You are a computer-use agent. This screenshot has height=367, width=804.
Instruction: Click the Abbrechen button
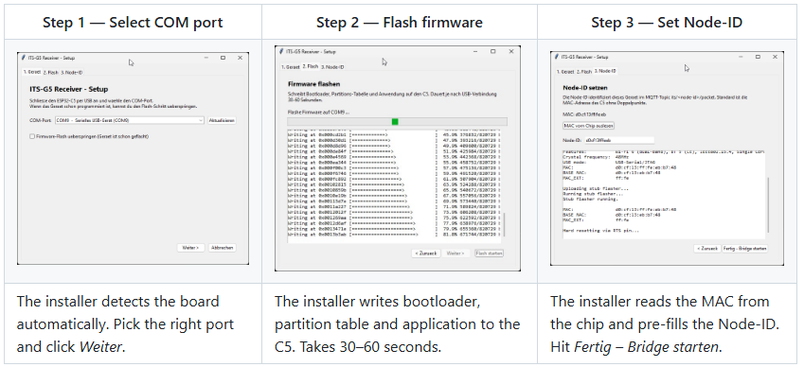pyautogui.click(x=223, y=248)
